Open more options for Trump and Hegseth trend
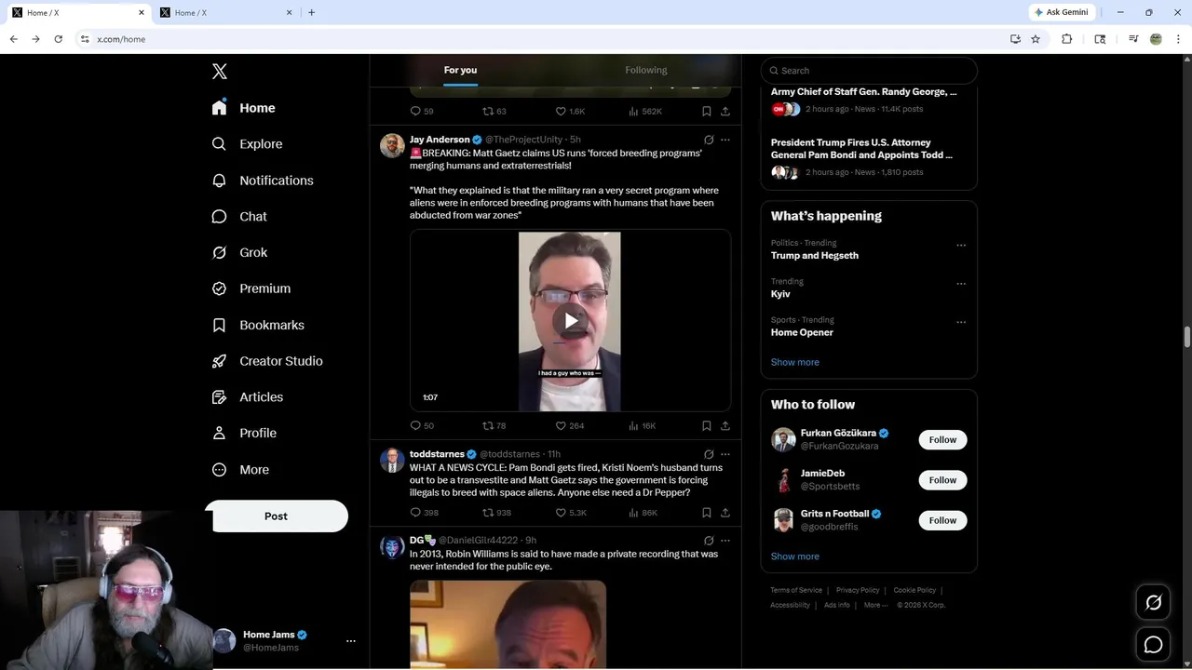 pos(961,246)
